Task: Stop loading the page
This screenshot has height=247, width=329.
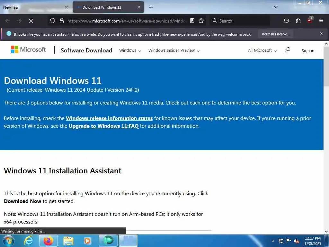Action: [x=31, y=21]
